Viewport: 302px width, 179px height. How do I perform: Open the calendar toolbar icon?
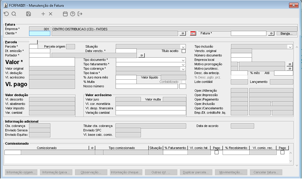pos(65,14)
